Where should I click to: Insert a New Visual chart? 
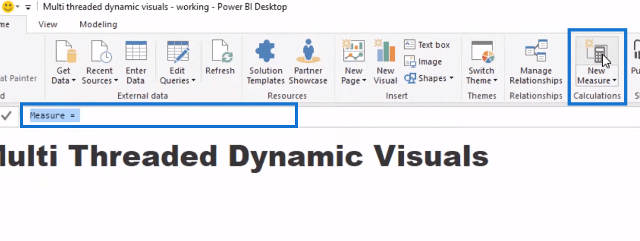pyautogui.click(x=385, y=62)
